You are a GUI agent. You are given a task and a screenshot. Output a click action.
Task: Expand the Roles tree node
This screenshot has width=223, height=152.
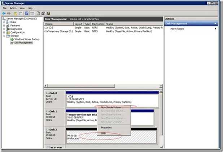coord(4,22)
